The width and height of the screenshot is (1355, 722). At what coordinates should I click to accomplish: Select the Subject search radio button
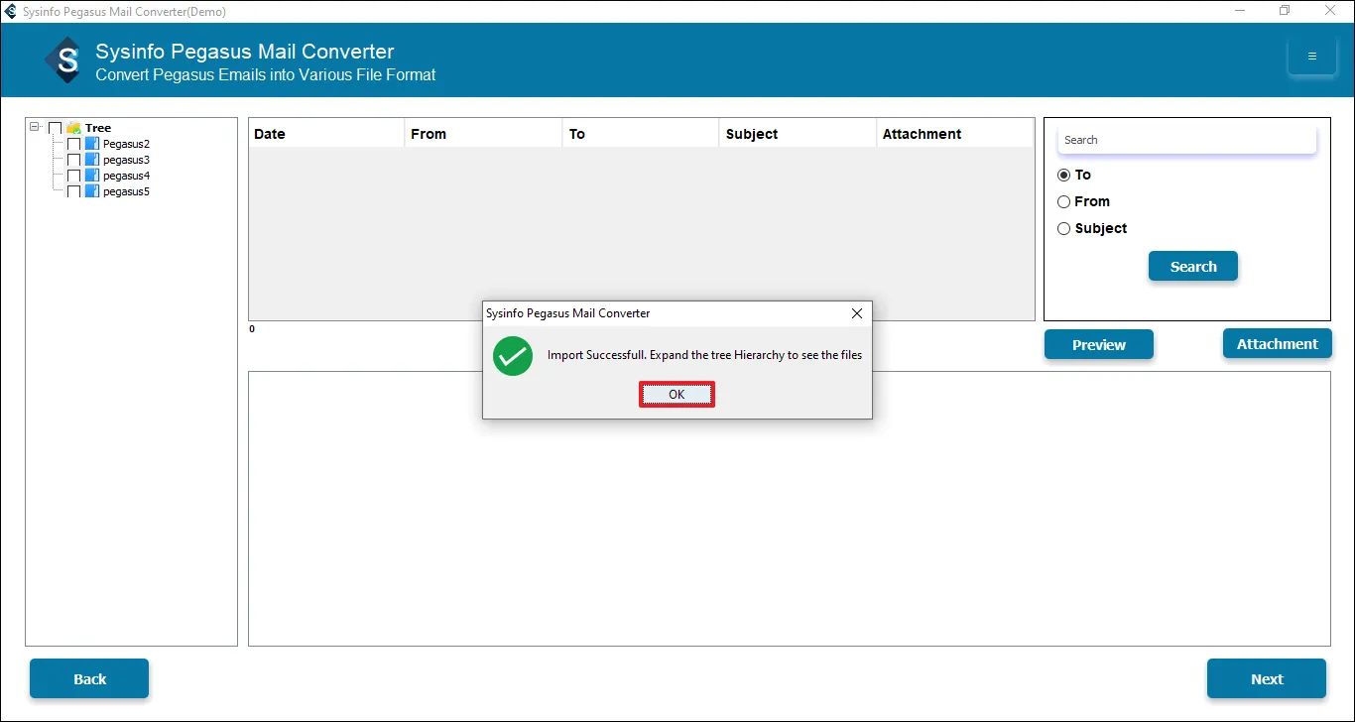pos(1064,228)
